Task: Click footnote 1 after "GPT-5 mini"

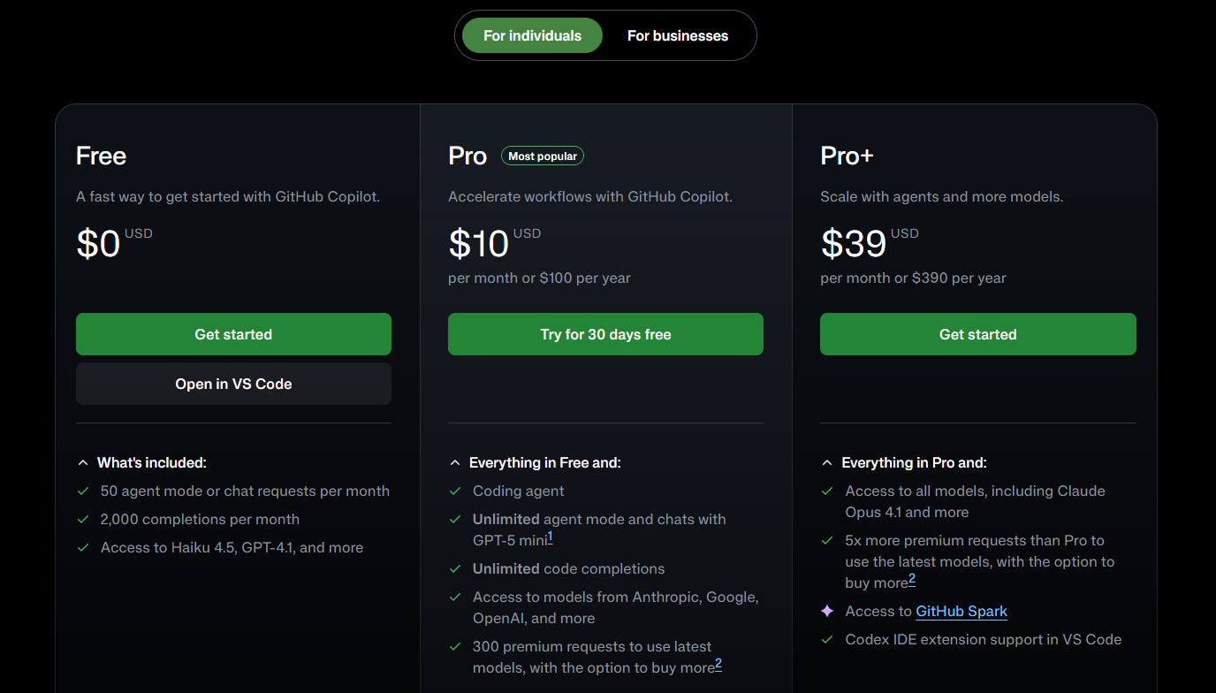Action: 550,536
